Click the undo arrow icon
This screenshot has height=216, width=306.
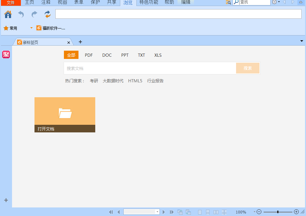click(x=21, y=14)
